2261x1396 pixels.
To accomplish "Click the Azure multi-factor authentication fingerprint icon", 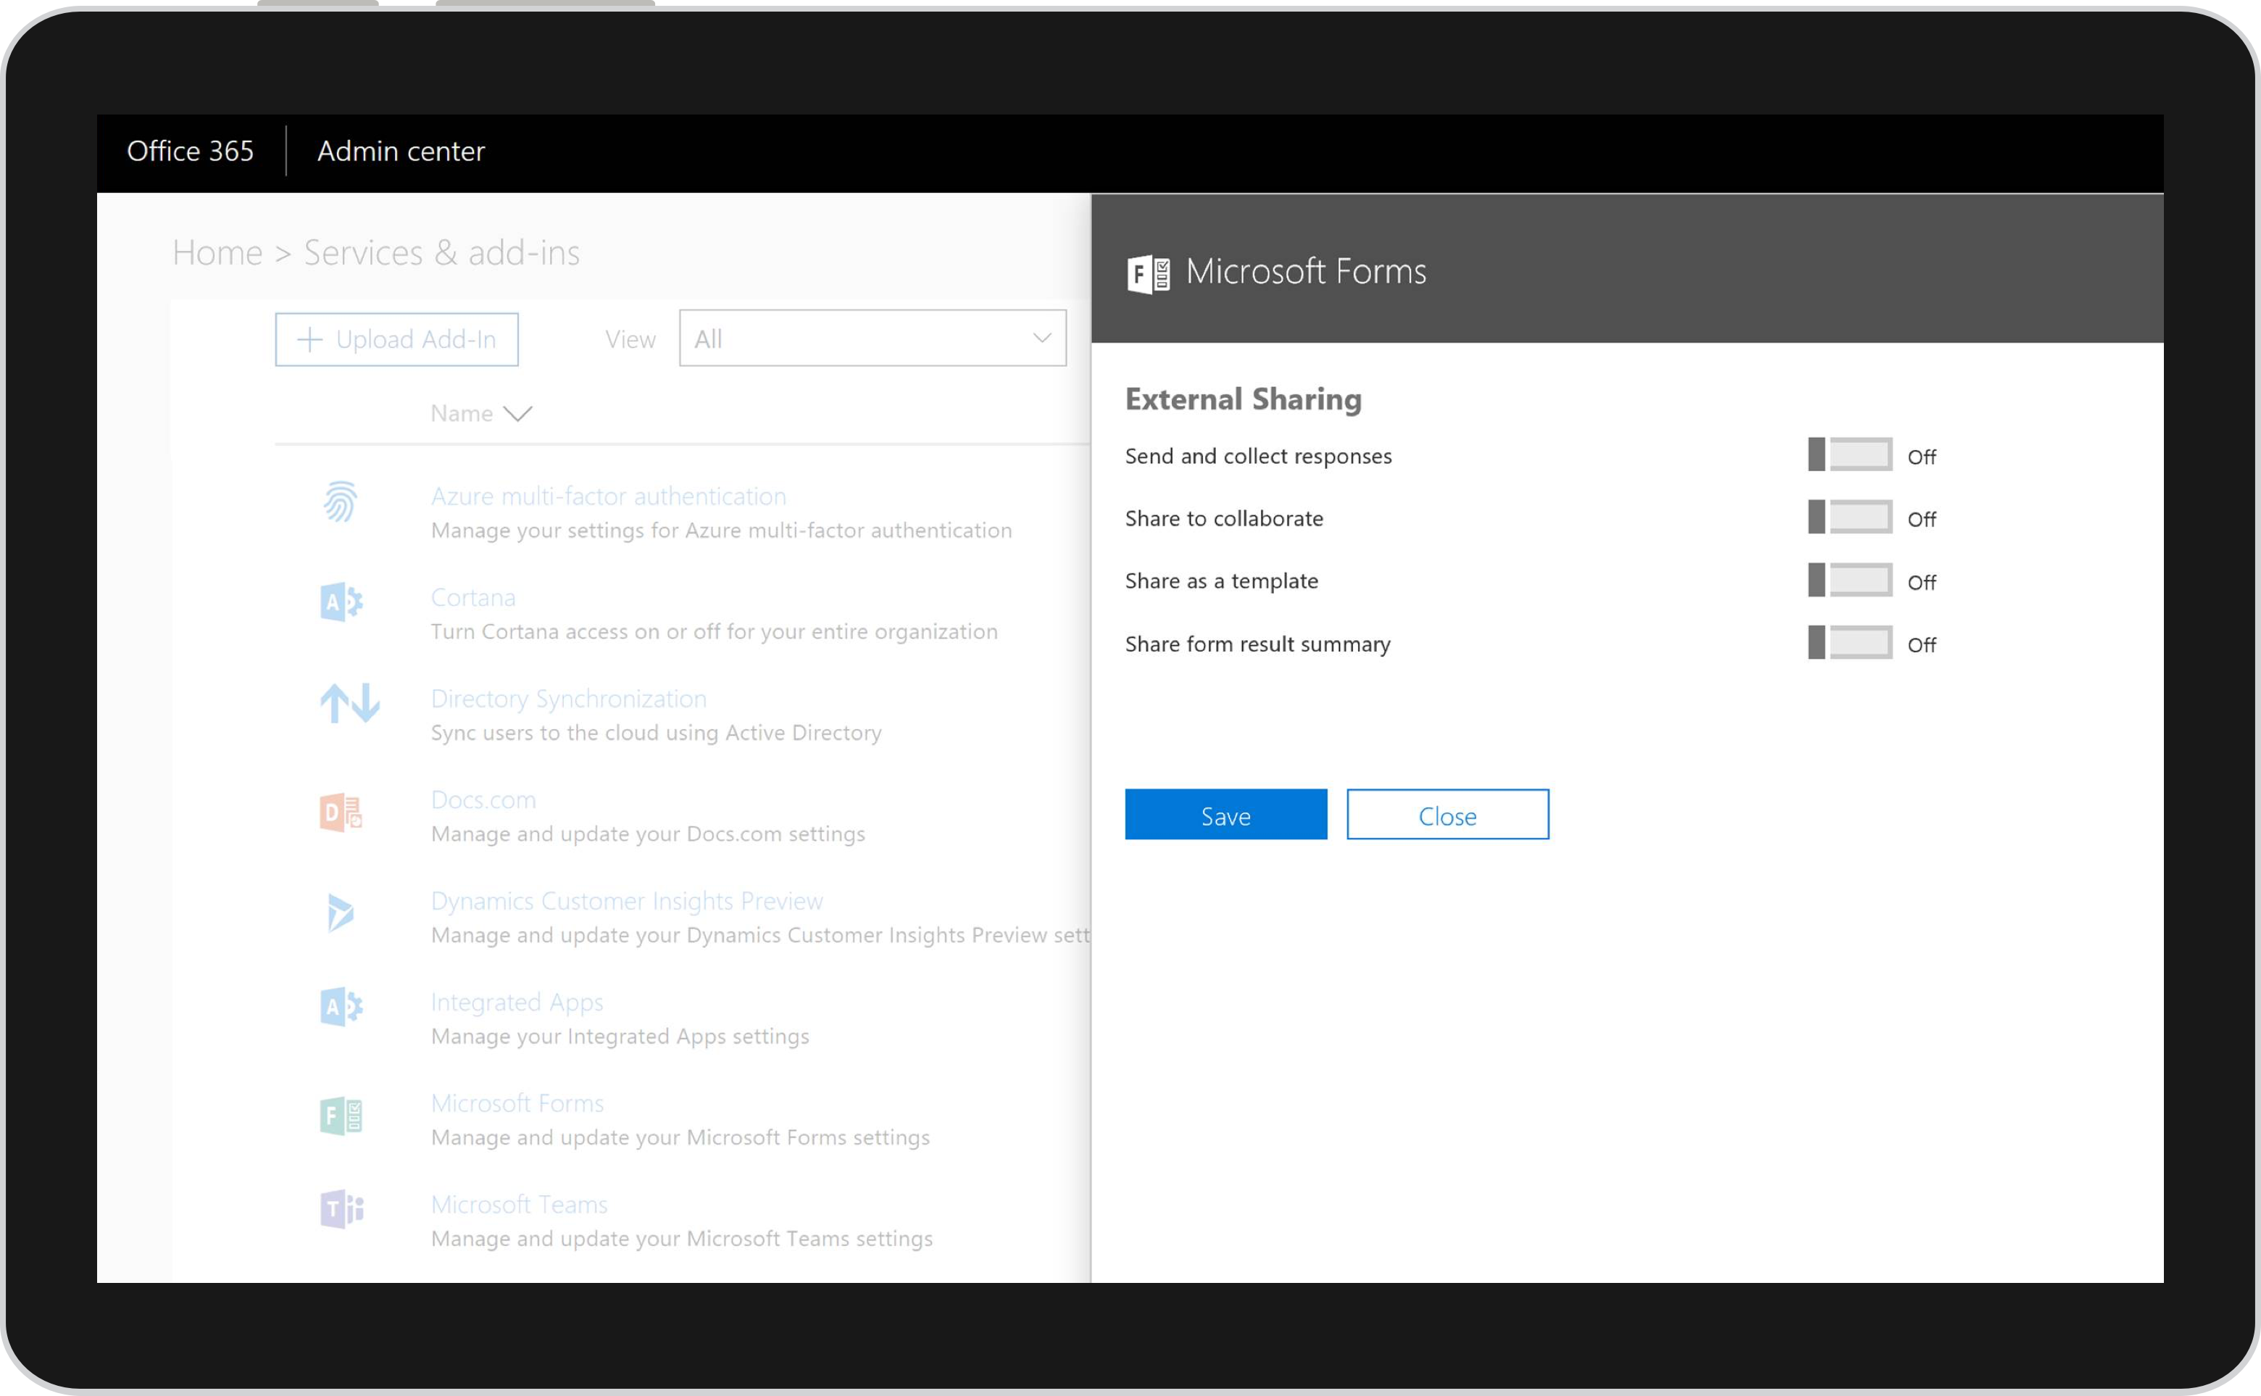I will [x=342, y=503].
